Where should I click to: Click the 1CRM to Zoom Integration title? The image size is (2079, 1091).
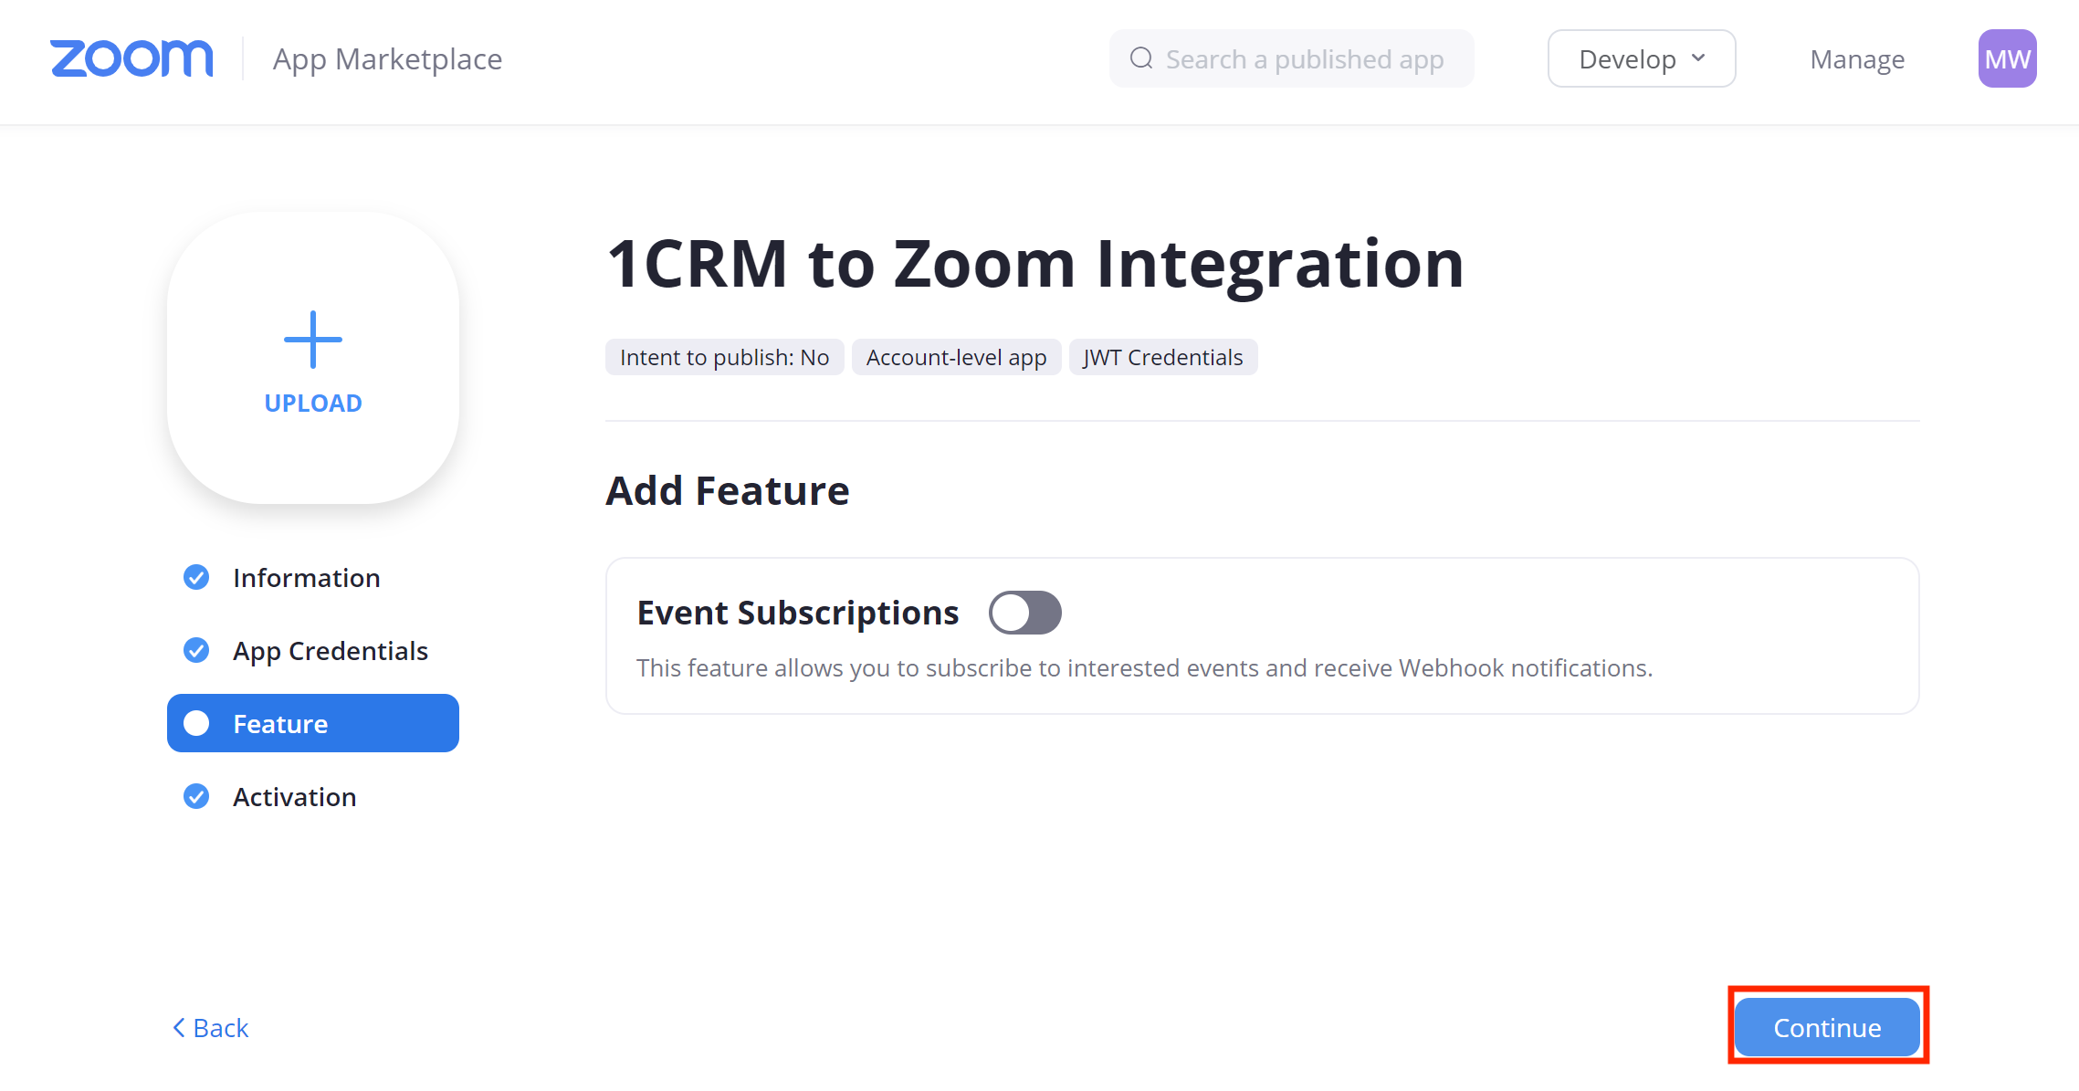[1035, 264]
